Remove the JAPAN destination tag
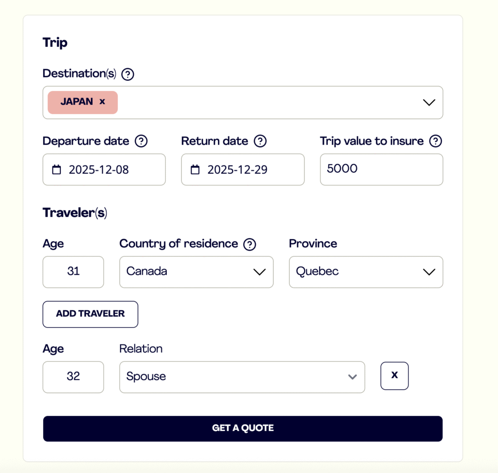The image size is (498, 473). point(102,101)
